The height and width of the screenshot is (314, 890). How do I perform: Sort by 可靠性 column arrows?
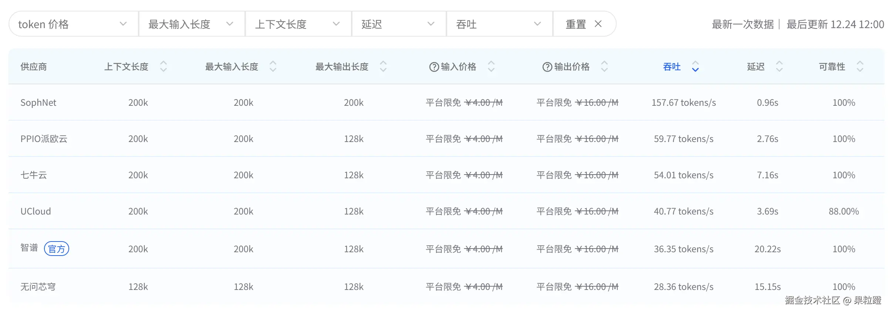click(x=860, y=67)
